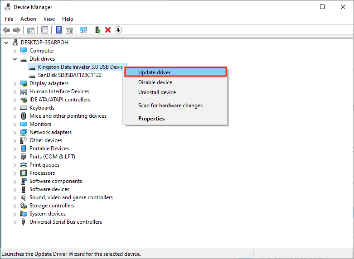Click the Display adapters icon
Screen dimensions: 354x259
coord(24,83)
